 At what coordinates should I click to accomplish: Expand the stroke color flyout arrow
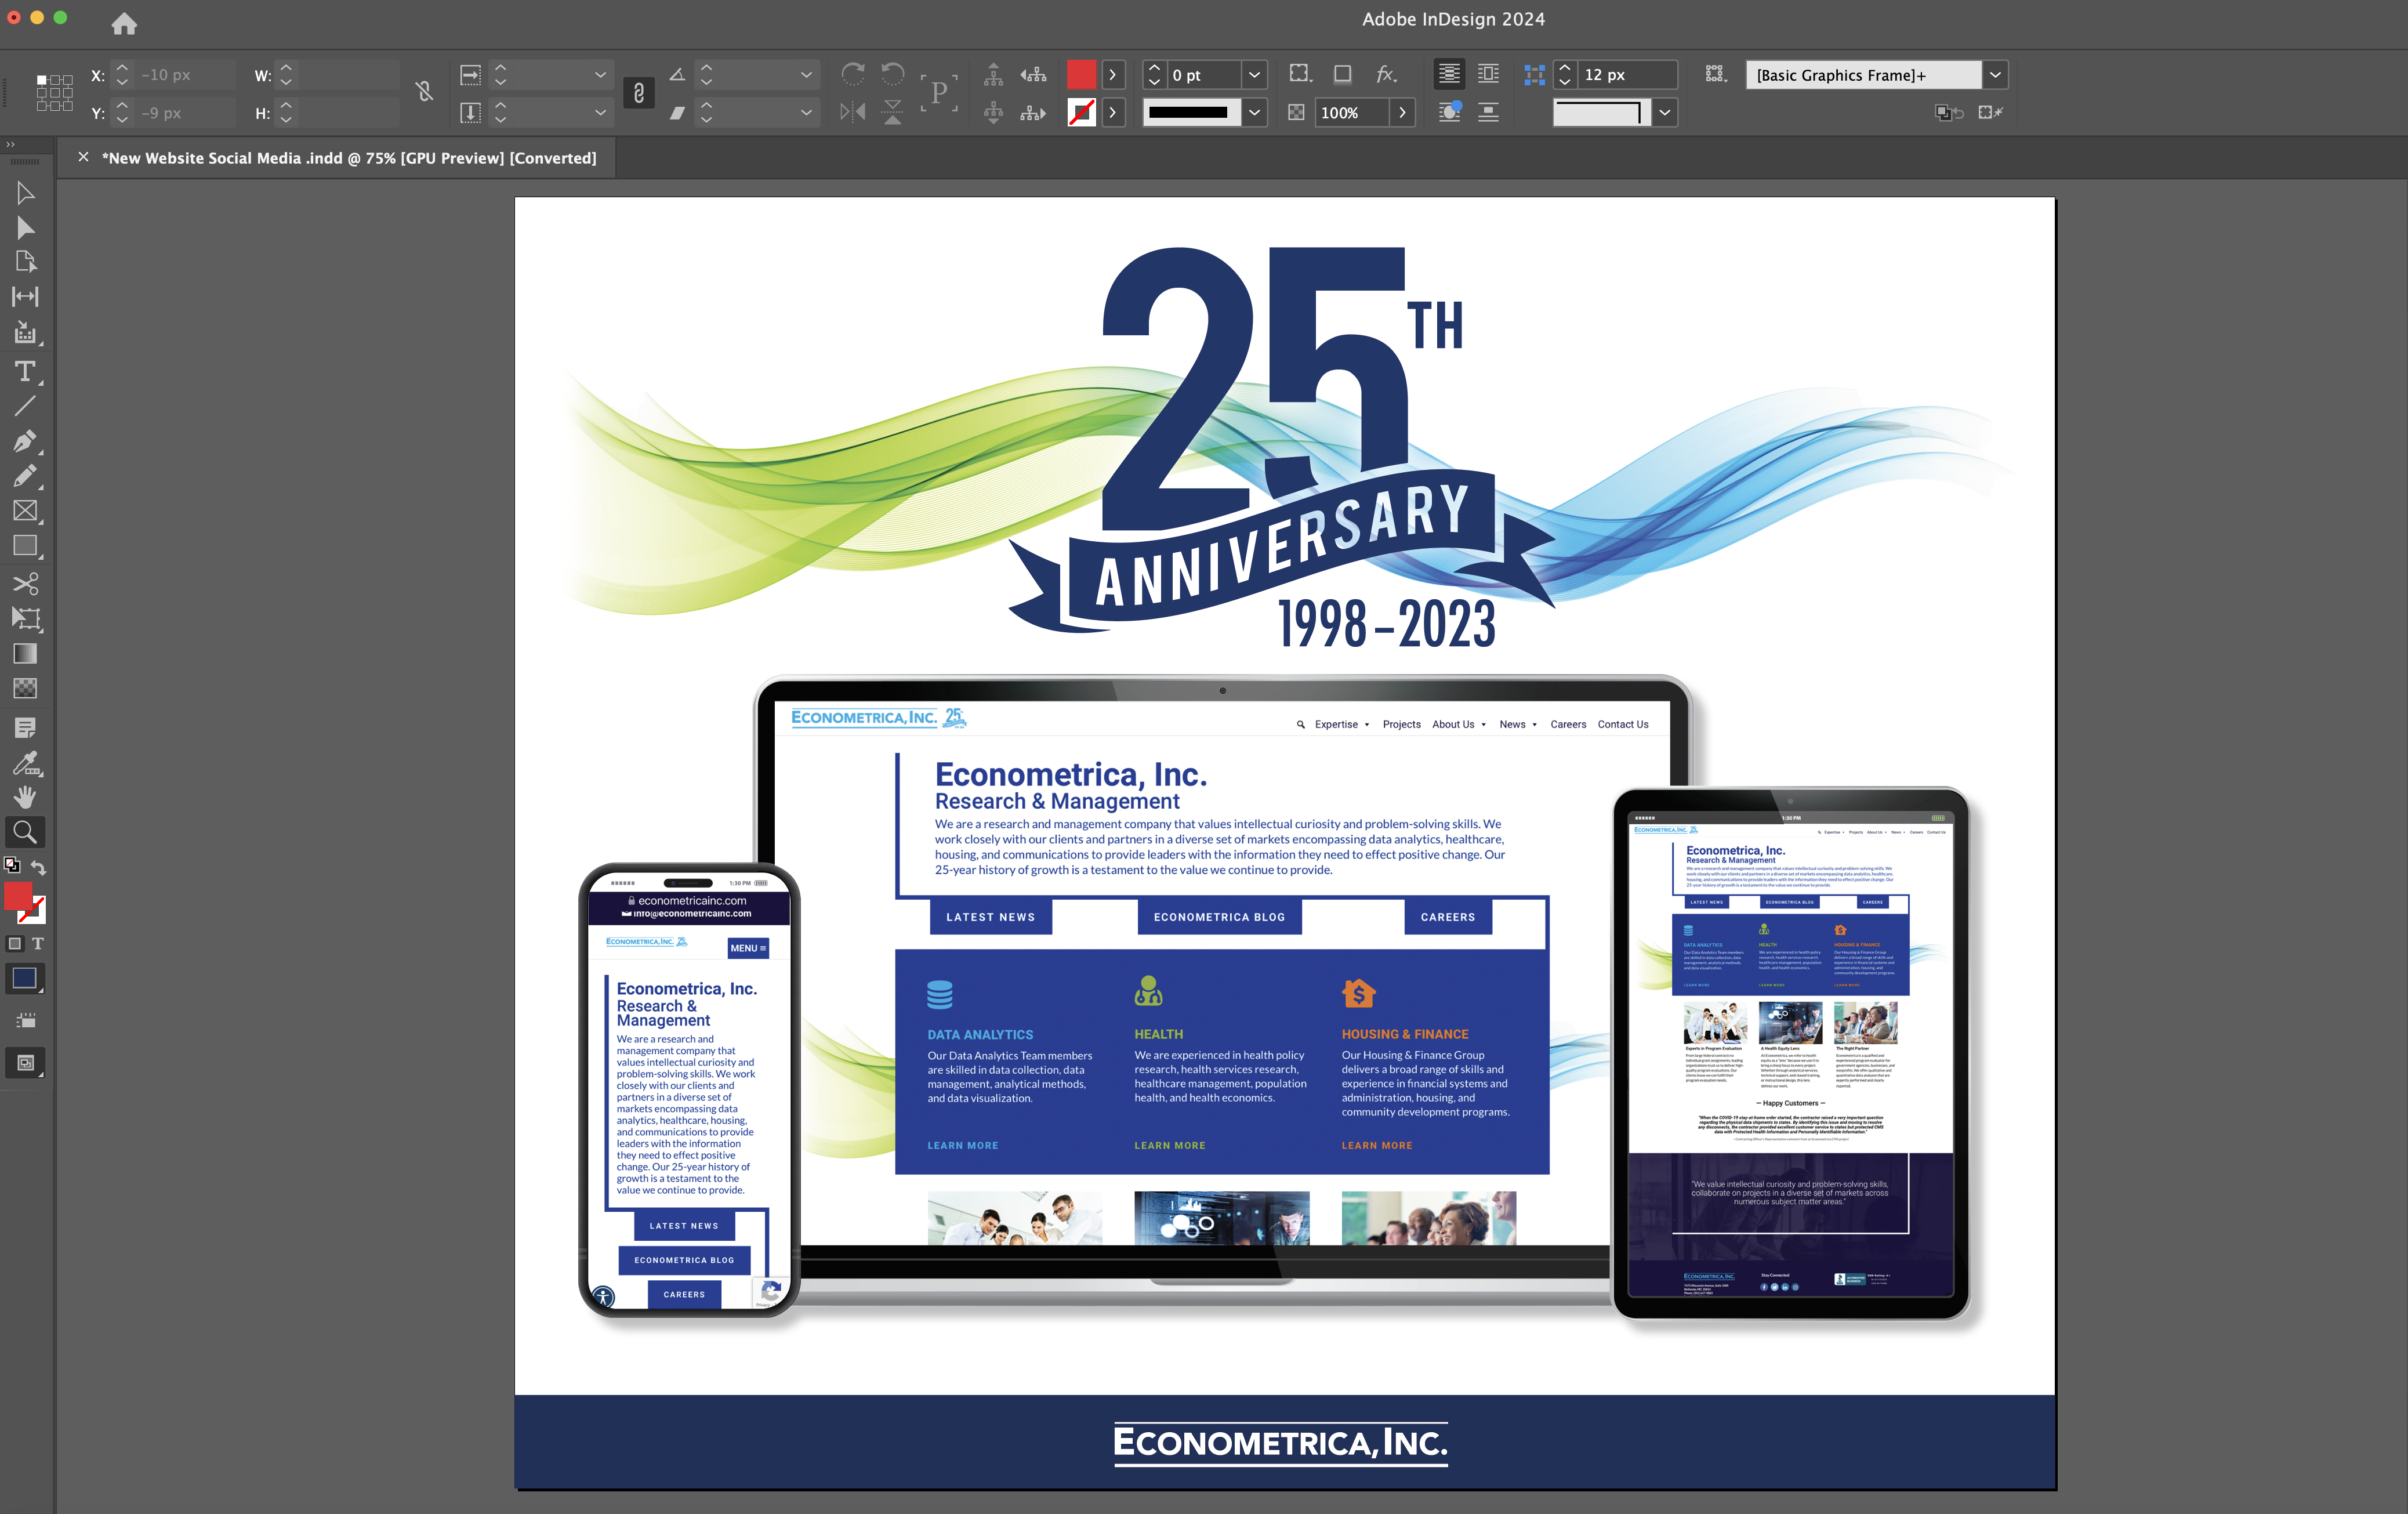(x=1113, y=113)
